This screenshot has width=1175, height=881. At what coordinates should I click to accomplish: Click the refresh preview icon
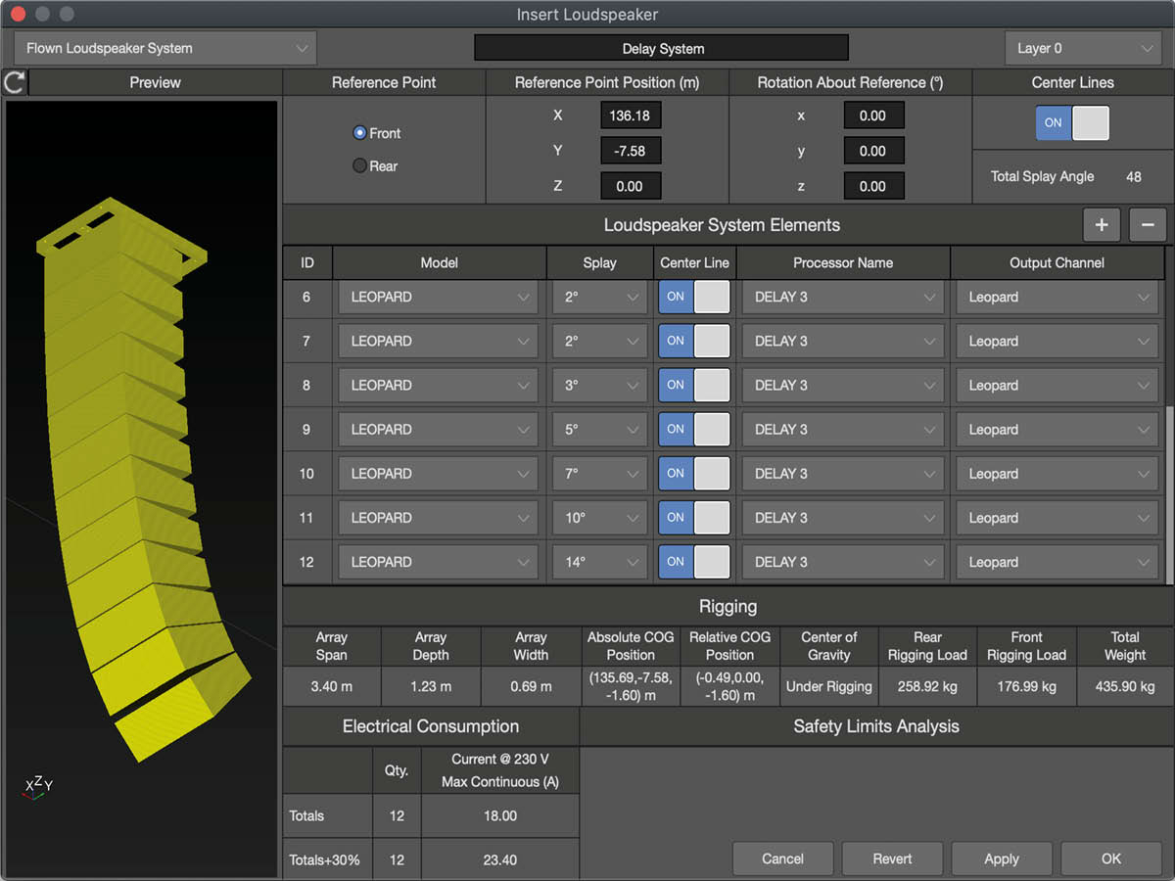coord(14,82)
